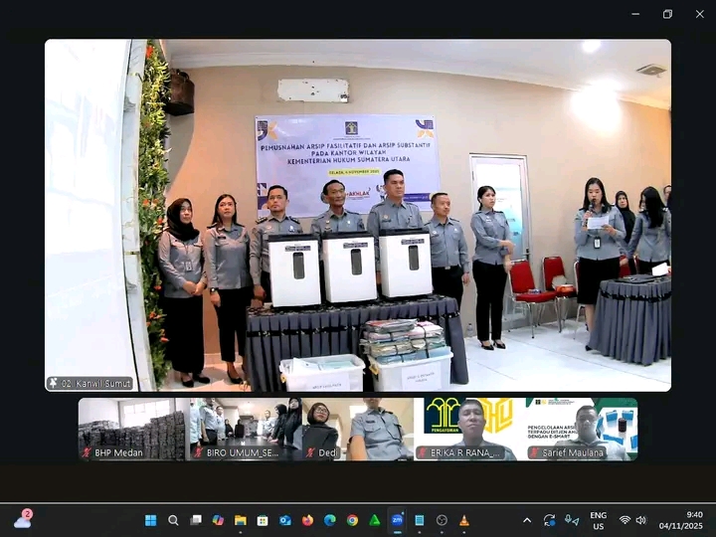Expand hidden system tray icons chevron
Screen dimensions: 716x537
[x=526, y=520]
